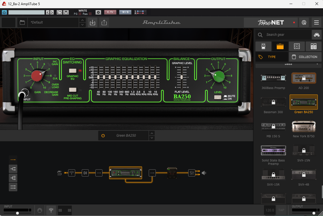Toggle Green BA250 amp power bypass

pos(103,136)
